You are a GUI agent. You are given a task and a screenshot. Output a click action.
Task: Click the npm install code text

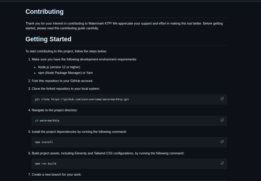(x=44, y=142)
